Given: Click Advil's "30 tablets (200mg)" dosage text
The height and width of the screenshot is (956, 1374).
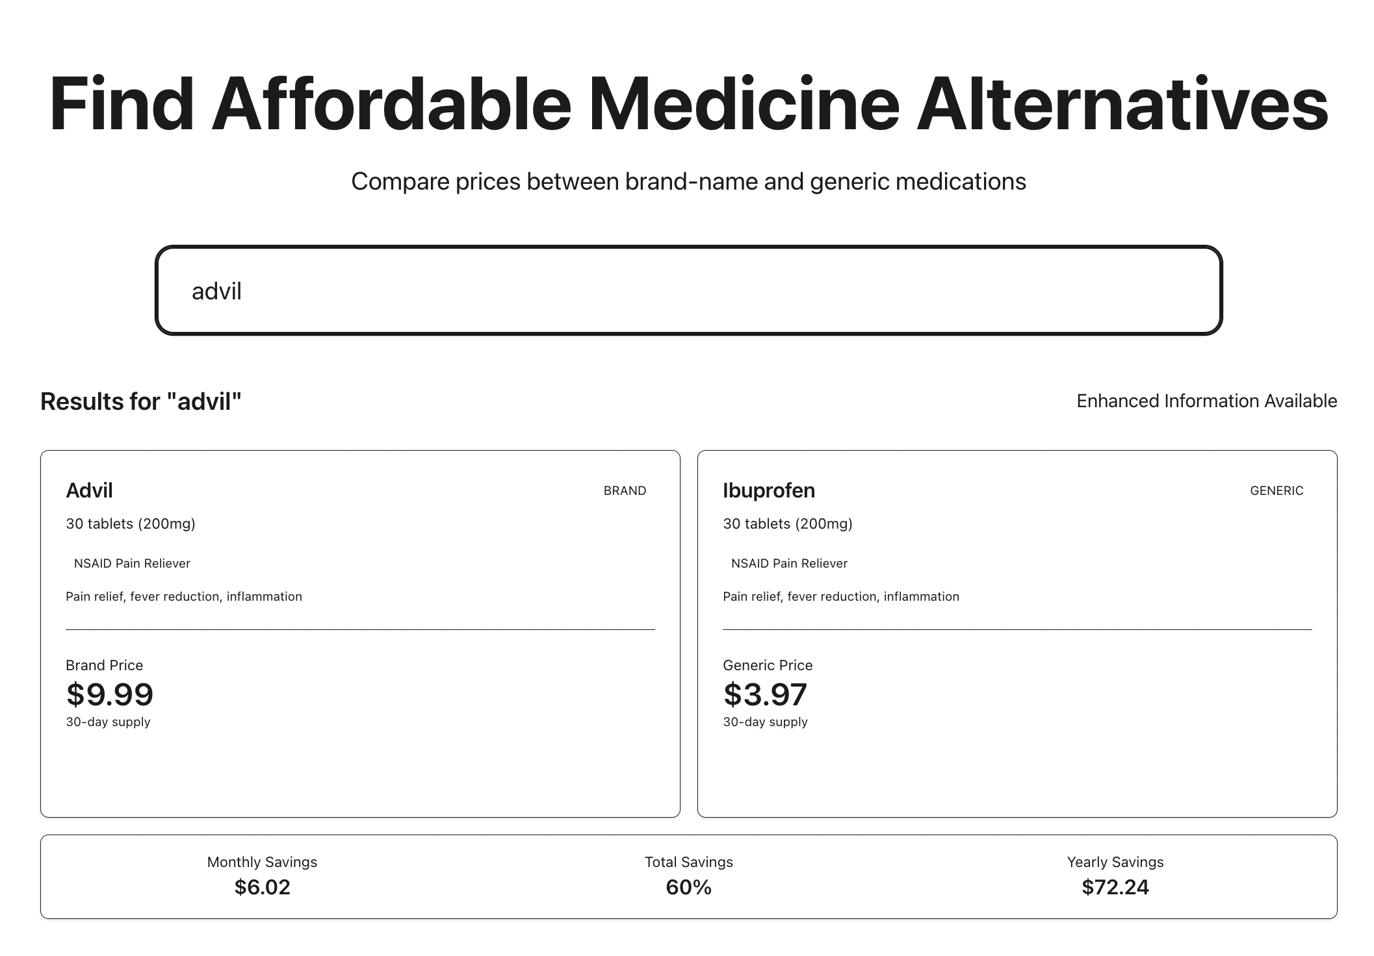Looking at the screenshot, I should (131, 523).
